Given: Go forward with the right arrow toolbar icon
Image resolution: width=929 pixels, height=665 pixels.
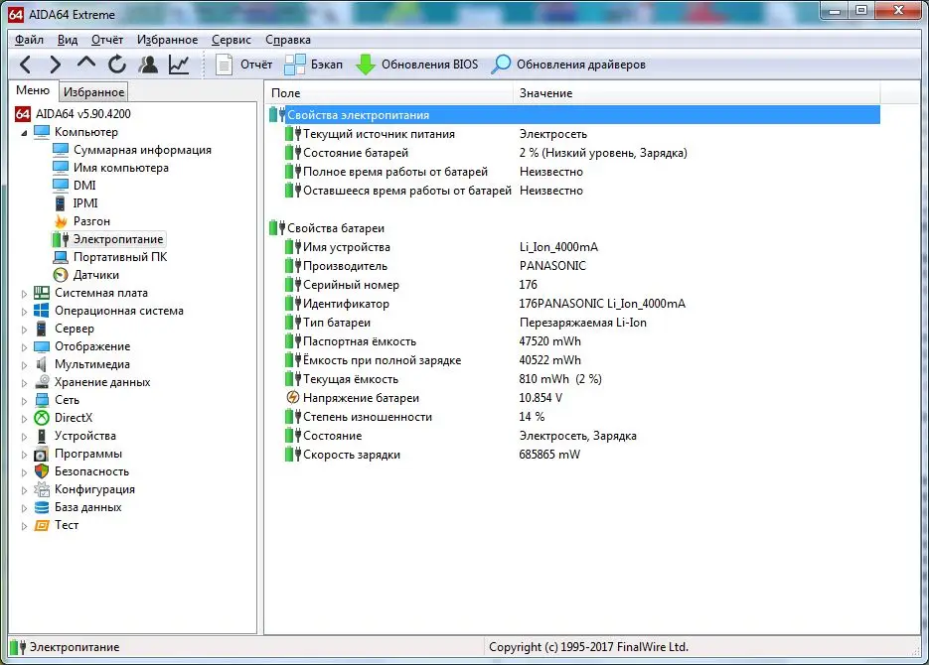Looking at the screenshot, I should point(55,64).
